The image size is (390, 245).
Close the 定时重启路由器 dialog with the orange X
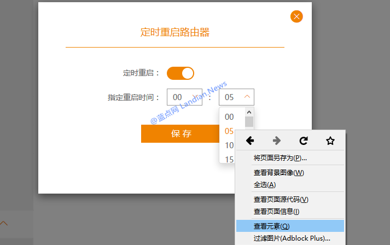tap(296, 16)
